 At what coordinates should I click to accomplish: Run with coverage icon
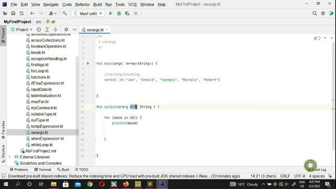(x=127, y=14)
